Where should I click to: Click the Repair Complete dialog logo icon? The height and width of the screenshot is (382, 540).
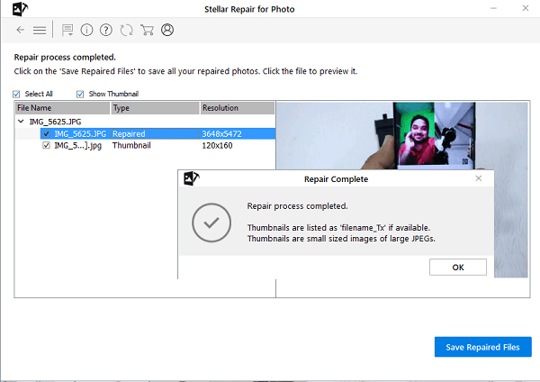point(192,178)
